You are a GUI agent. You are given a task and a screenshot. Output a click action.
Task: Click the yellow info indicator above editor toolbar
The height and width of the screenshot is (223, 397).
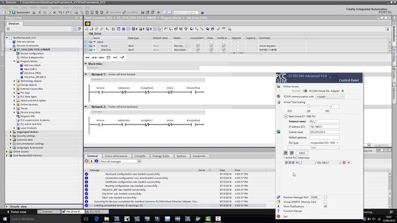(x=88, y=24)
